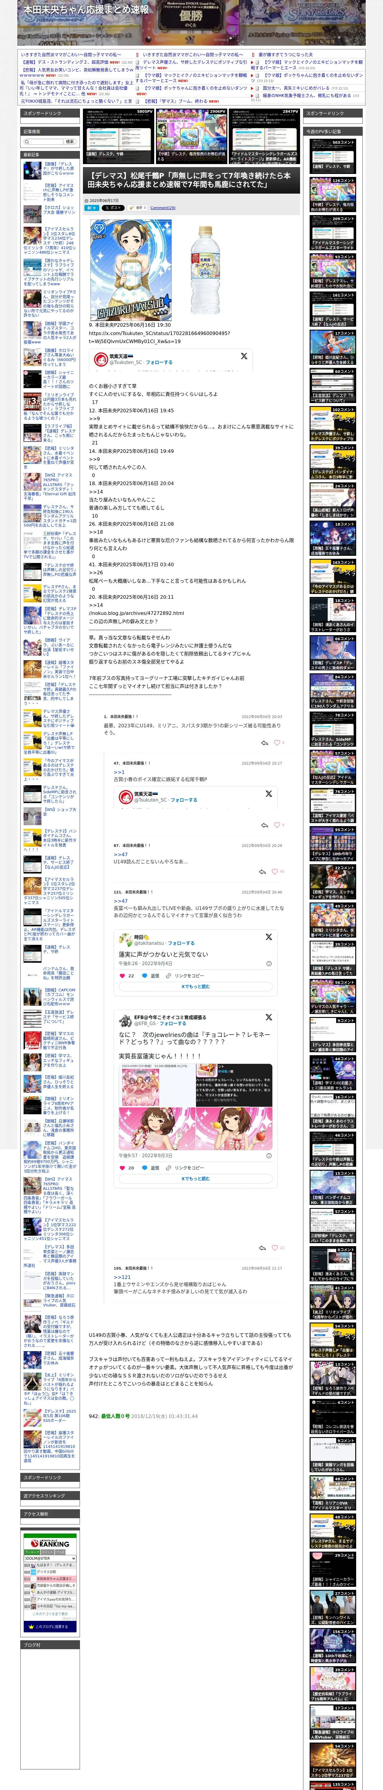
Task: Click heart showing 22 below EFB tweet comment
Action: pyautogui.click(x=274, y=1247)
